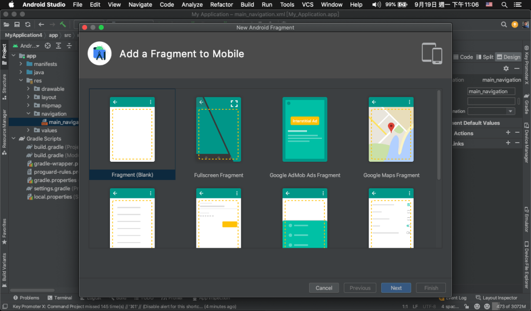Screen dimensions: 531x311
Task: Open the VCS menu
Action: (308, 4)
